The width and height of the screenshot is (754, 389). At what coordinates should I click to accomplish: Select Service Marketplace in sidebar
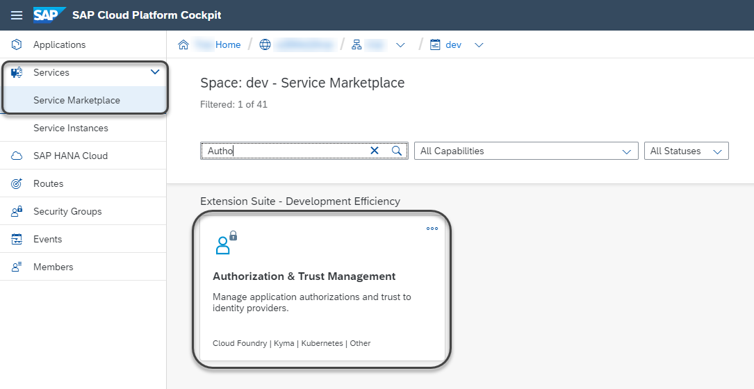click(x=83, y=100)
